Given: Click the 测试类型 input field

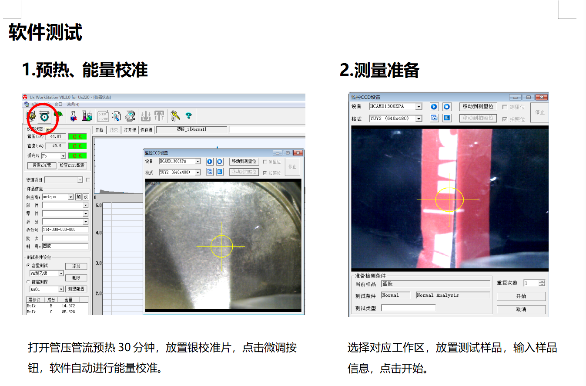Looking at the screenshot, I should coord(409,308).
